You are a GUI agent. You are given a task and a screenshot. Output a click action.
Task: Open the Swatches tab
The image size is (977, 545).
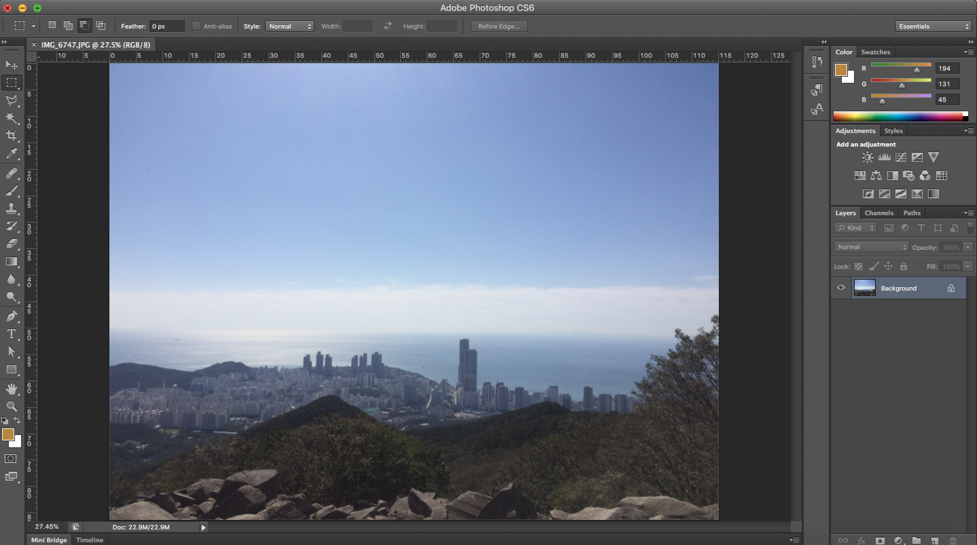pyautogui.click(x=875, y=52)
